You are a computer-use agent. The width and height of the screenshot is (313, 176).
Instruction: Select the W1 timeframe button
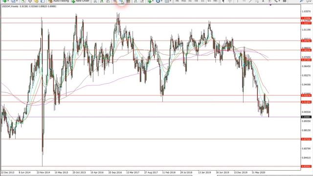(x=209, y=1)
